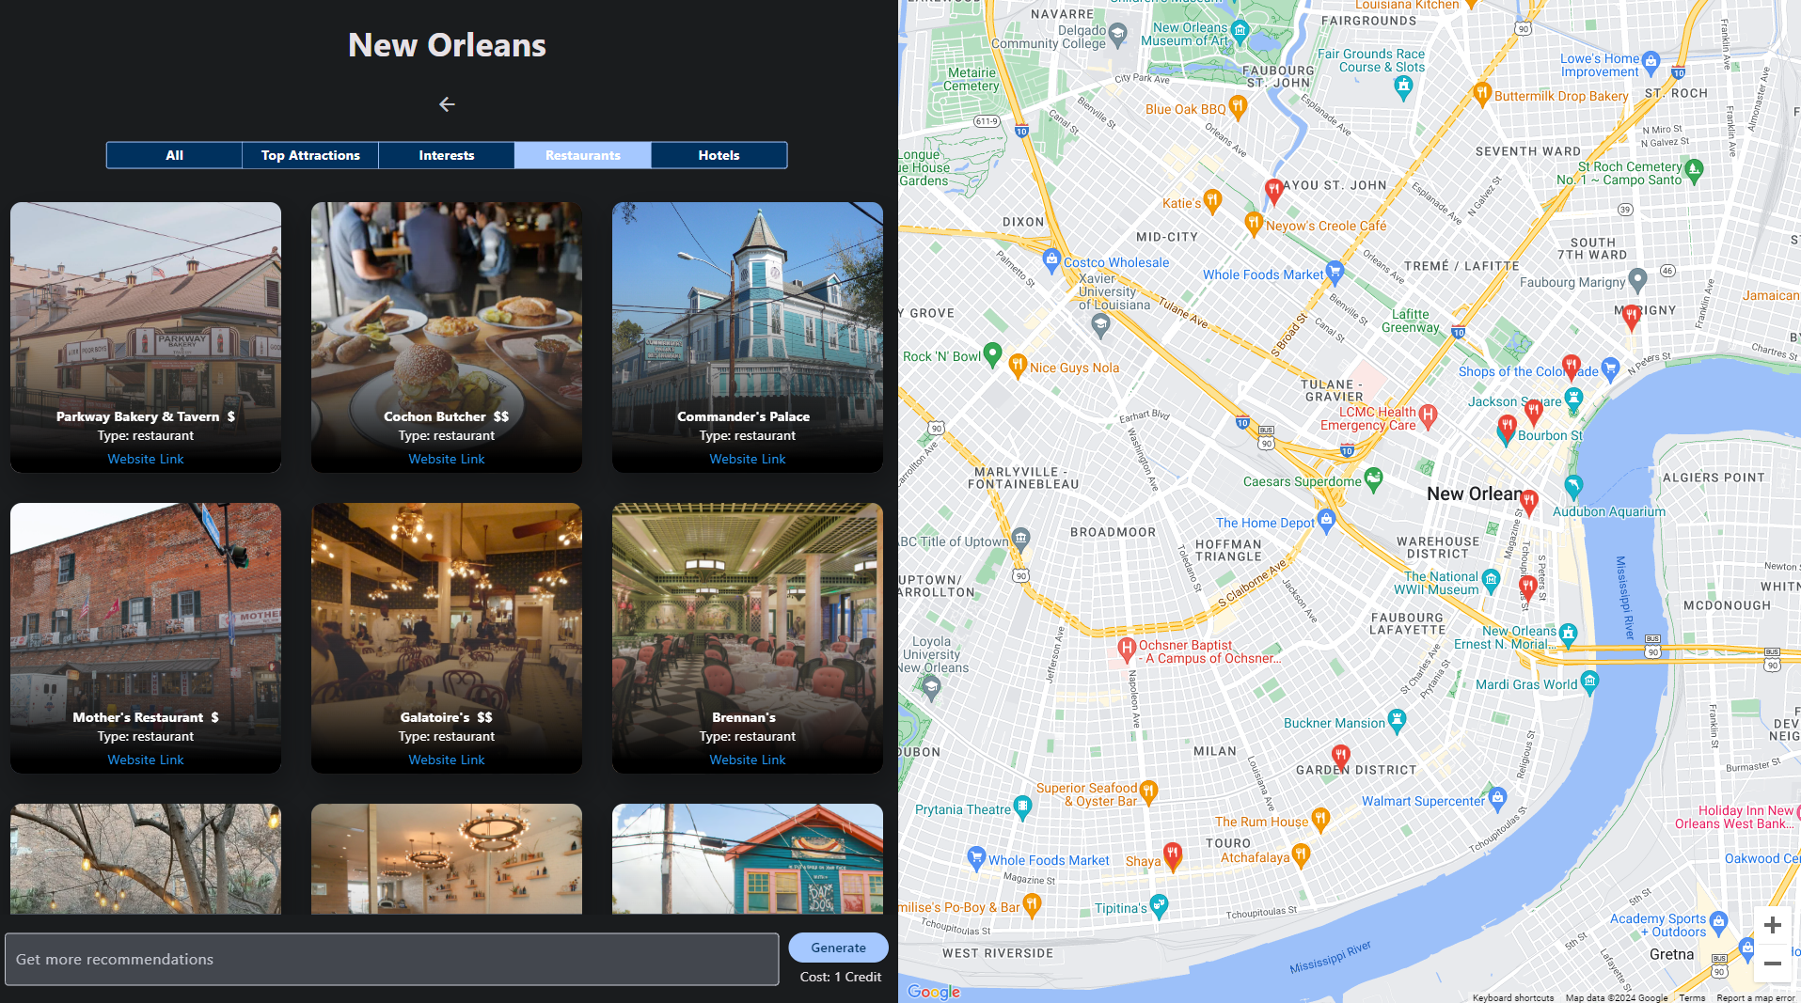Viewport: 1801px width, 1003px height.
Task: Switch to the All tab
Action: click(174, 155)
